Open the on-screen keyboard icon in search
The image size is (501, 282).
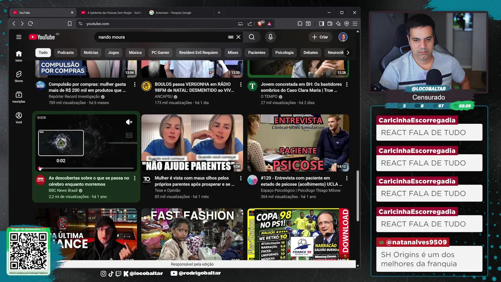pyautogui.click(x=231, y=37)
